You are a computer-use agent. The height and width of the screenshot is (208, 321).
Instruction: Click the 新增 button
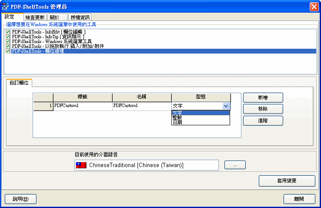263,97
